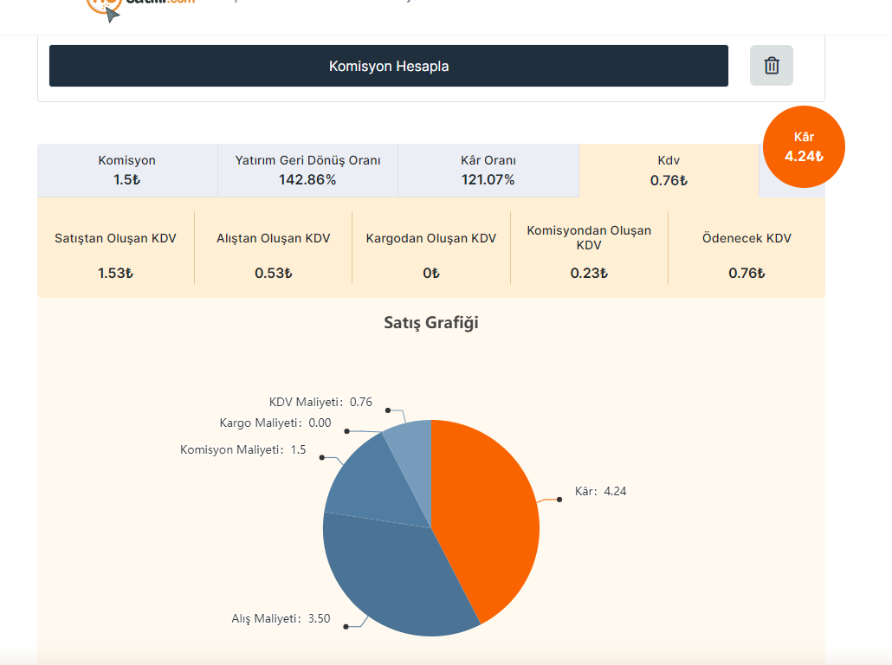892x665 pixels.
Task: Click the orange Kâr 4.24₺ circle
Action: pyautogui.click(x=804, y=146)
